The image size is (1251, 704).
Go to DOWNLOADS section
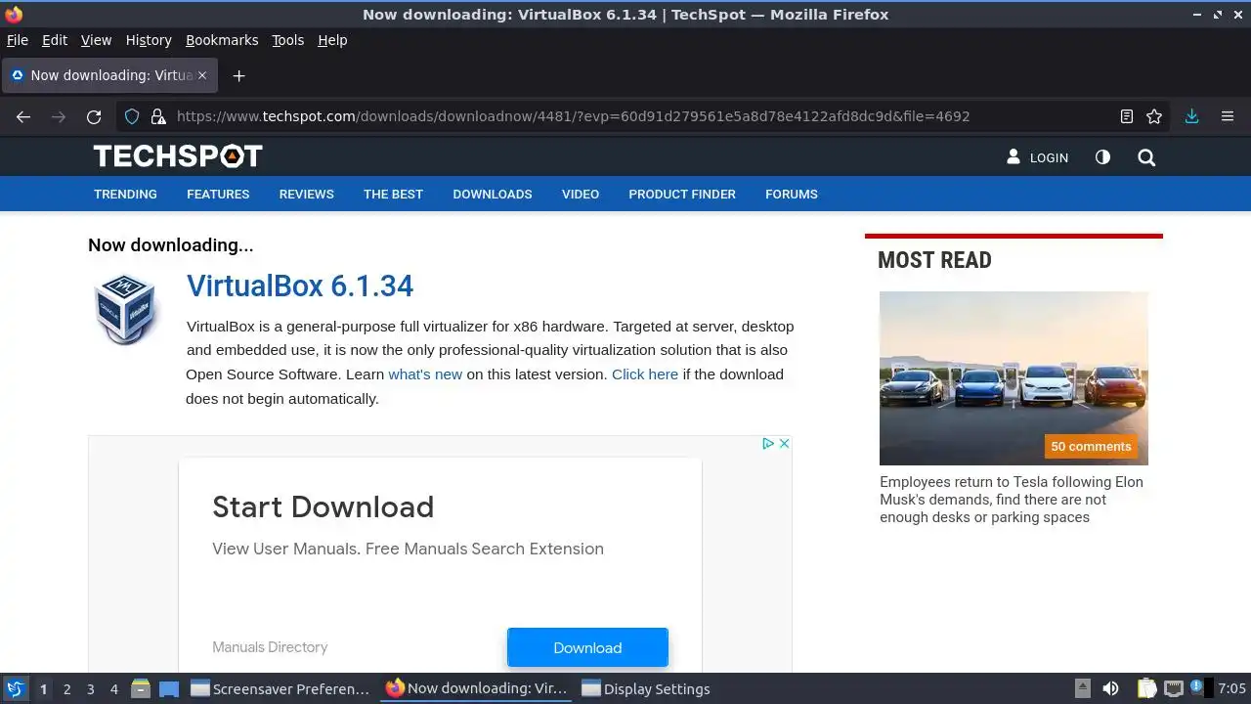pos(493,194)
